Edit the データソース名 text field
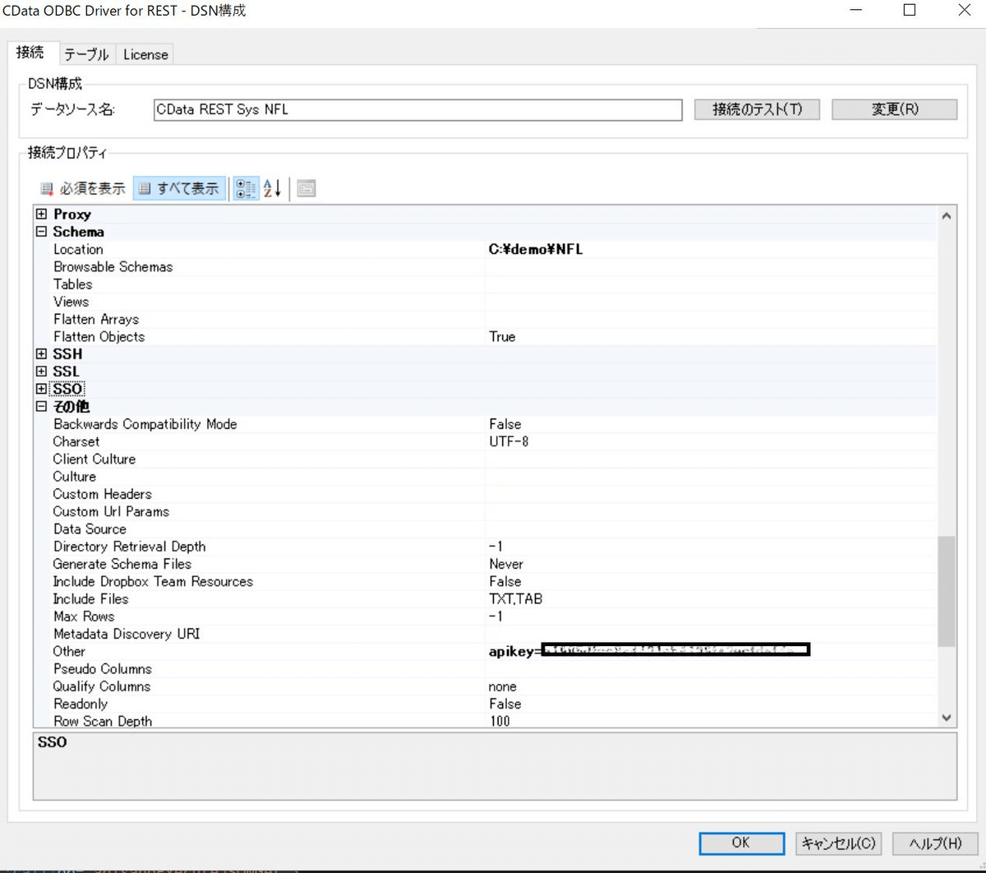Viewport: 986px width, 873px height. (x=418, y=109)
